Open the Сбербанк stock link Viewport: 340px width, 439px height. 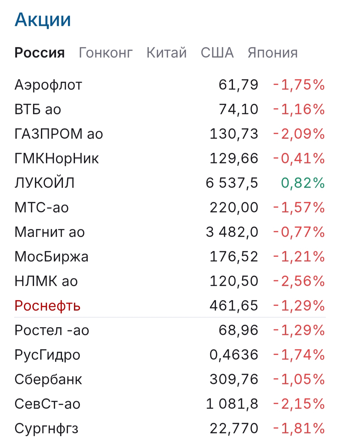point(48,380)
